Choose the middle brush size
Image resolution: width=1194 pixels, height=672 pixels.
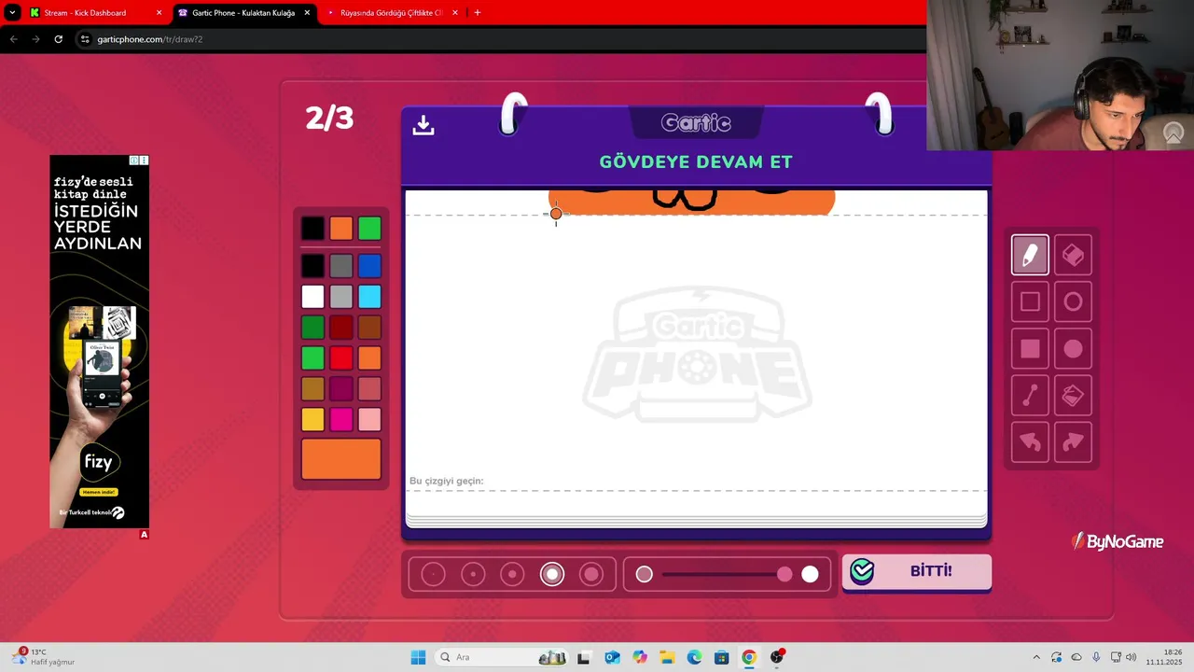pos(512,575)
